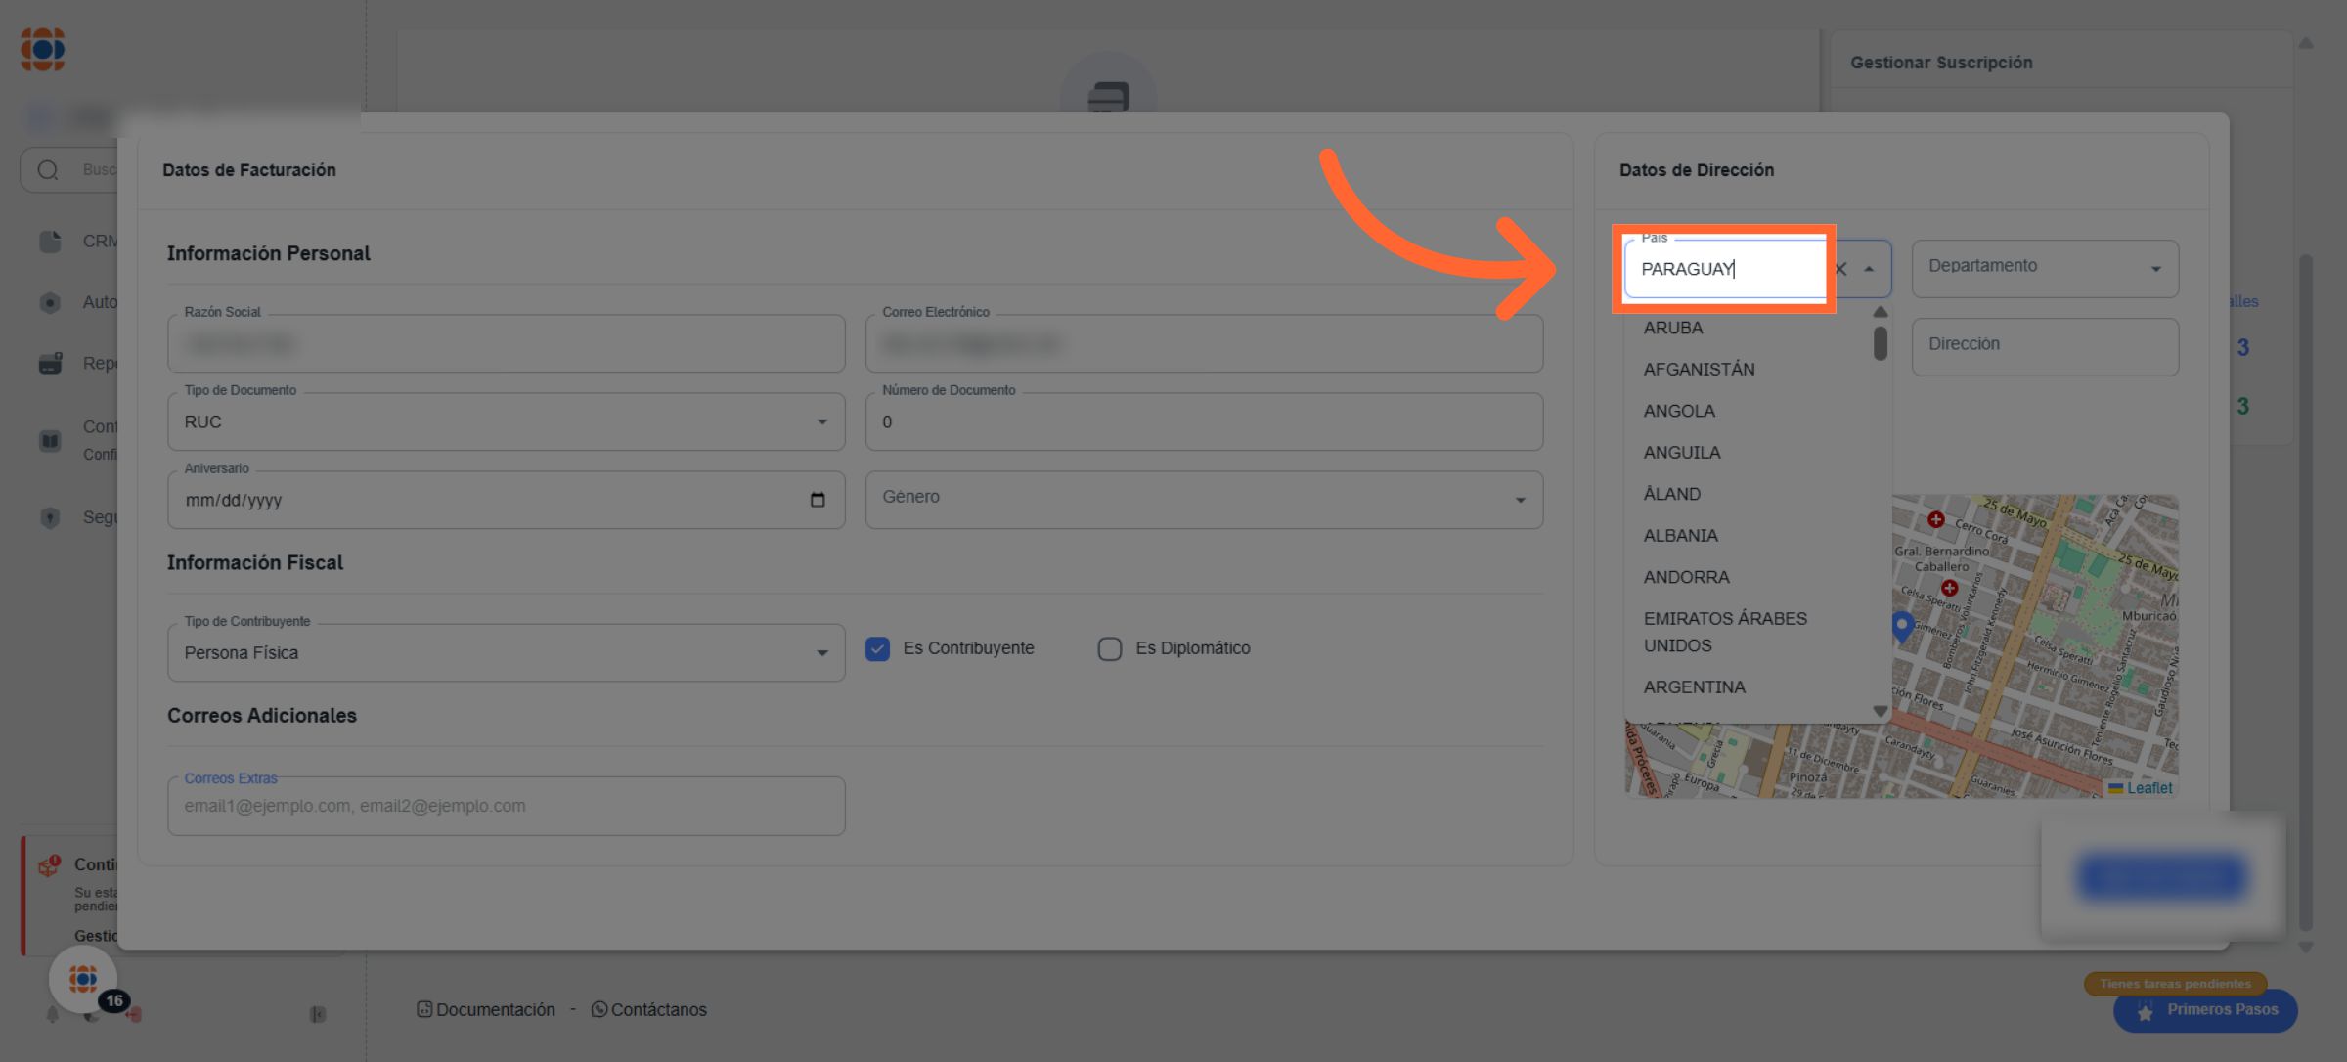Collapse the País dropdown arrow
The width and height of the screenshot is (2347, 1062).
pos(1869,269)
